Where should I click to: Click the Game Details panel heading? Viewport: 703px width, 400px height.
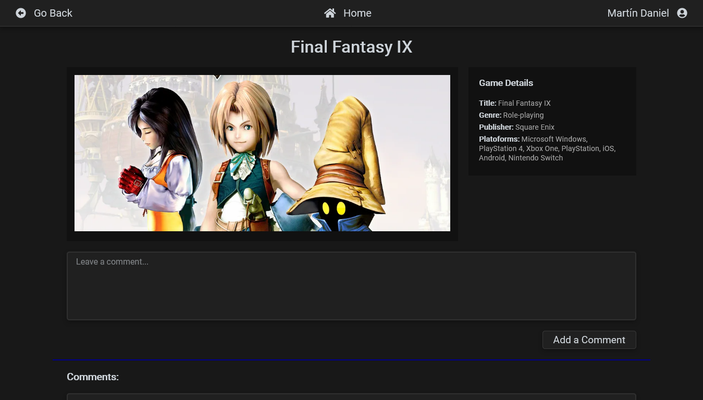[505, 83]
